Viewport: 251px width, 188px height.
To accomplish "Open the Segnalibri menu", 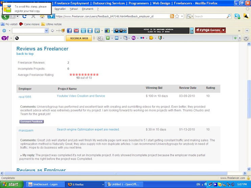I will pos(60,9).
